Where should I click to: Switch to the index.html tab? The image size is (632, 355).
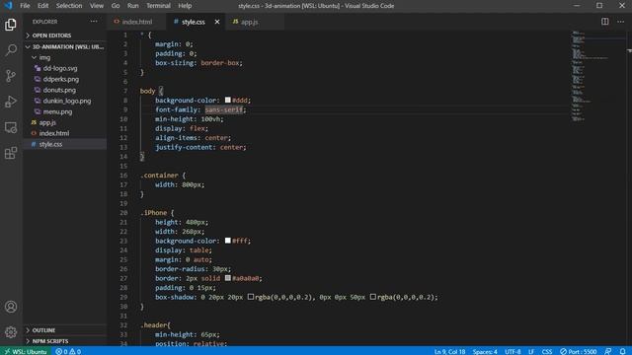coord(136,22)
